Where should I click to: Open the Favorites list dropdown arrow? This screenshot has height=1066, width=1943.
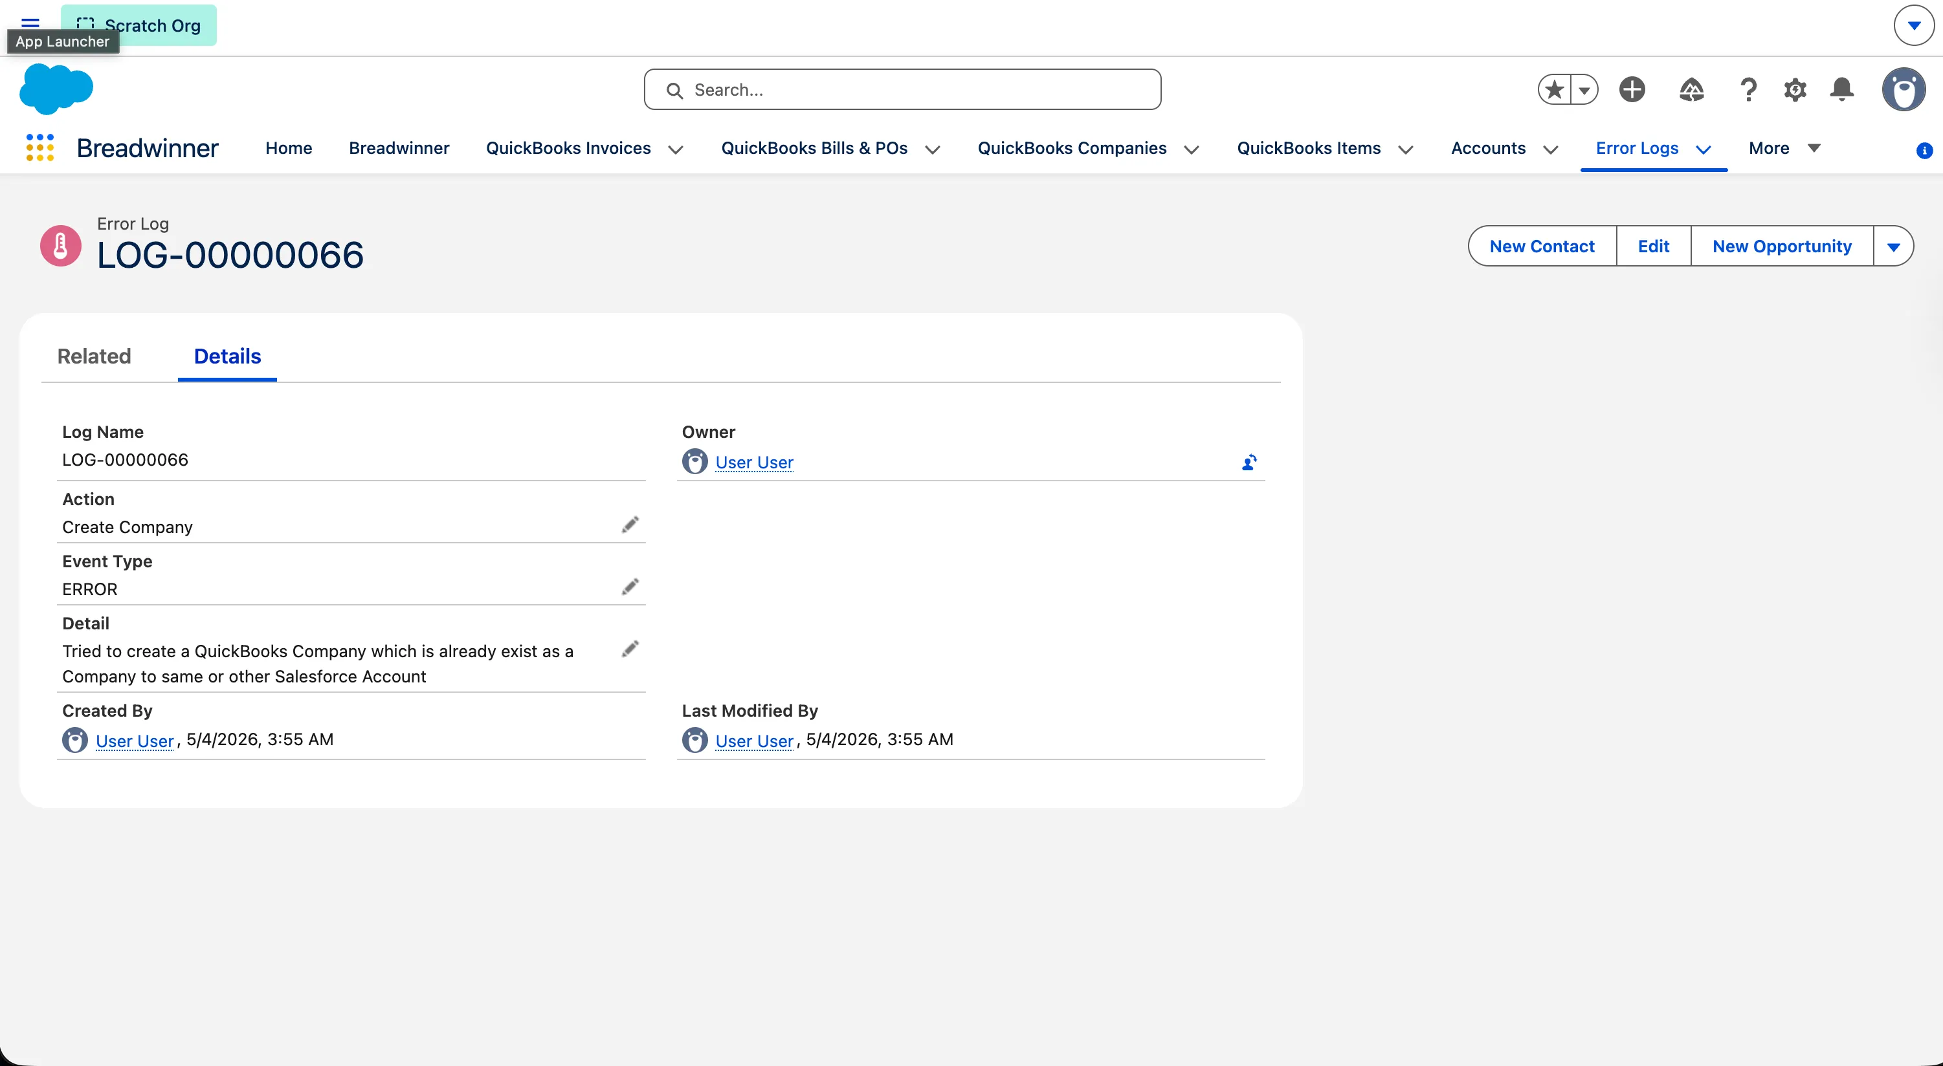click(1584, 90)
